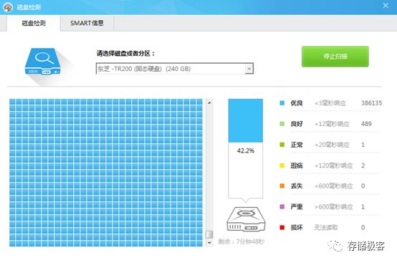Close the 磁盘检测 window
This screenshot has height=263, width=397.
pos(386,5)
